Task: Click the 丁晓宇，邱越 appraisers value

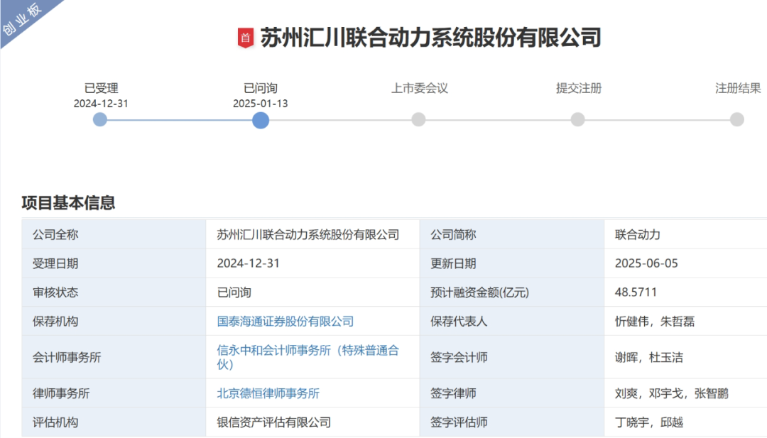Action: click(x=648, y=422)
